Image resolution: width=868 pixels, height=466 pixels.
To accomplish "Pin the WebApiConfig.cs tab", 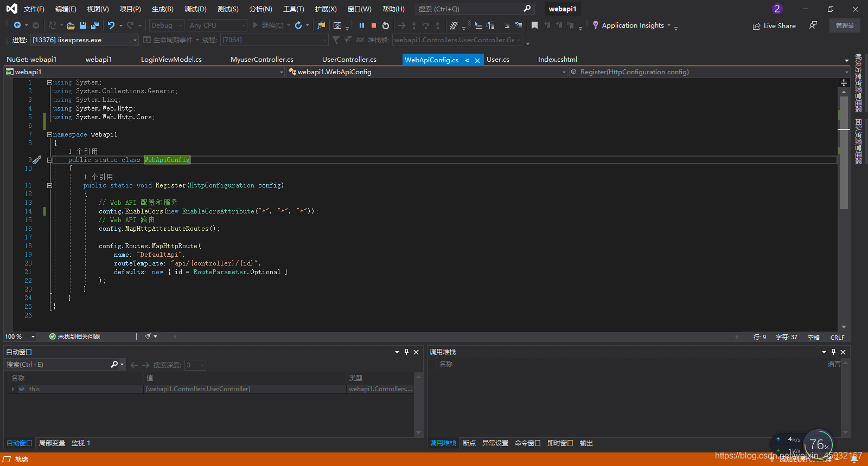I will coord(467,60).
